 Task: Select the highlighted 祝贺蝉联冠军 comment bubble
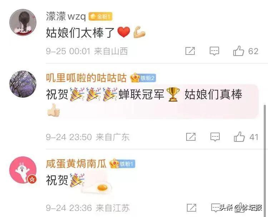coord(152,102)
